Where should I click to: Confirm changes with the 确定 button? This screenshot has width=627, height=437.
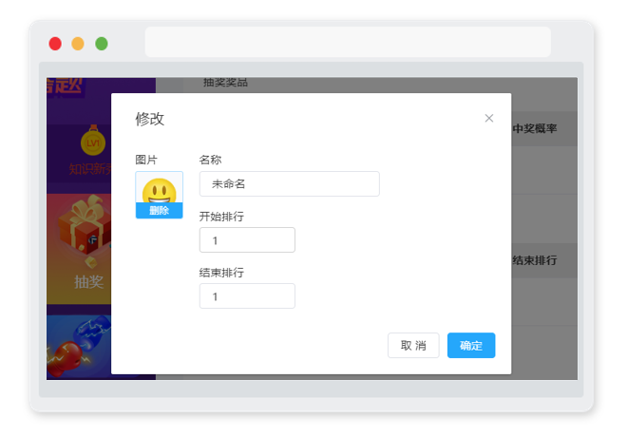(x=471, y=346)
